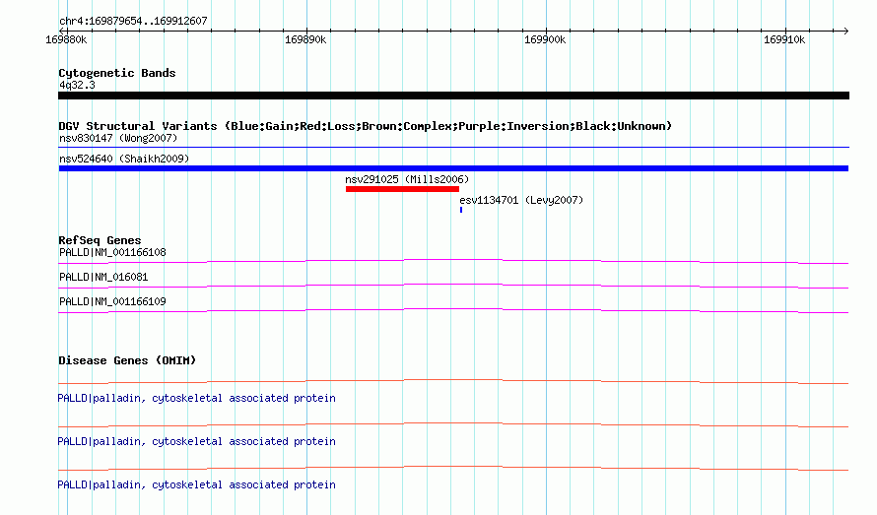Select the black 4q32.3 cytogenetic band bar

(453, 96)
